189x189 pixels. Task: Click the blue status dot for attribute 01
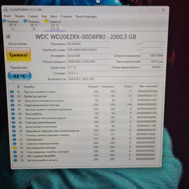(x=12, y=92)
